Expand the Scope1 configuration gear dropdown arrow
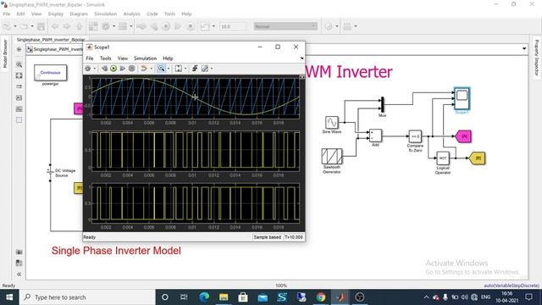This screenshot has height=305, width=542. point(95,69)
